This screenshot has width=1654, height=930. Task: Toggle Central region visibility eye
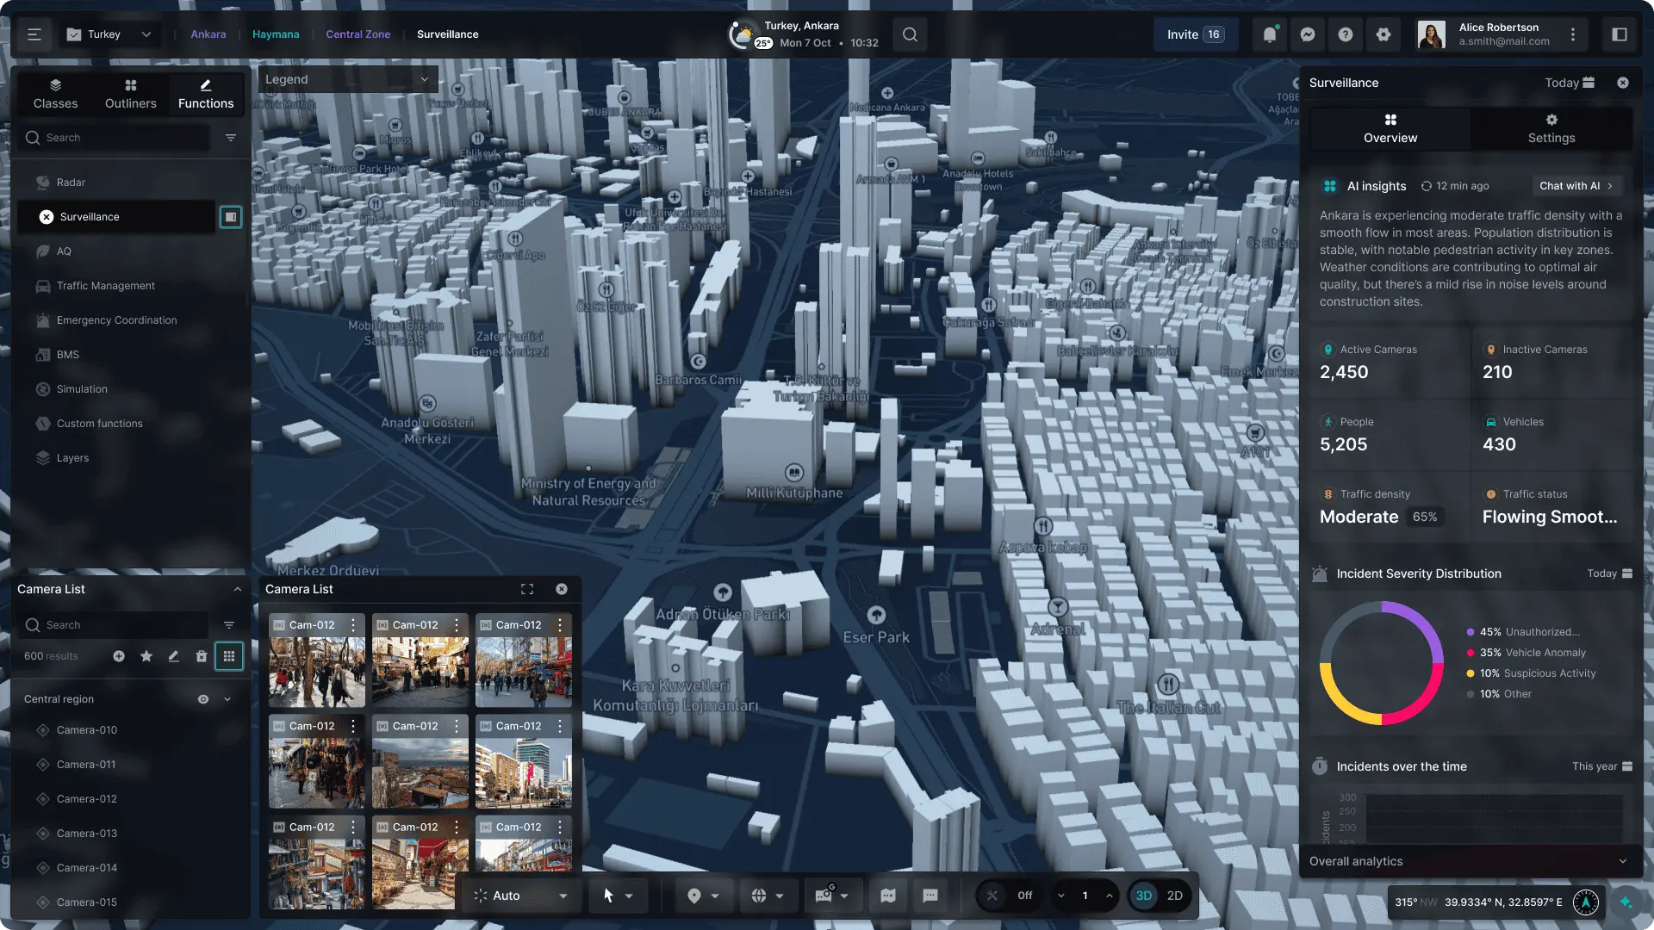203,699
